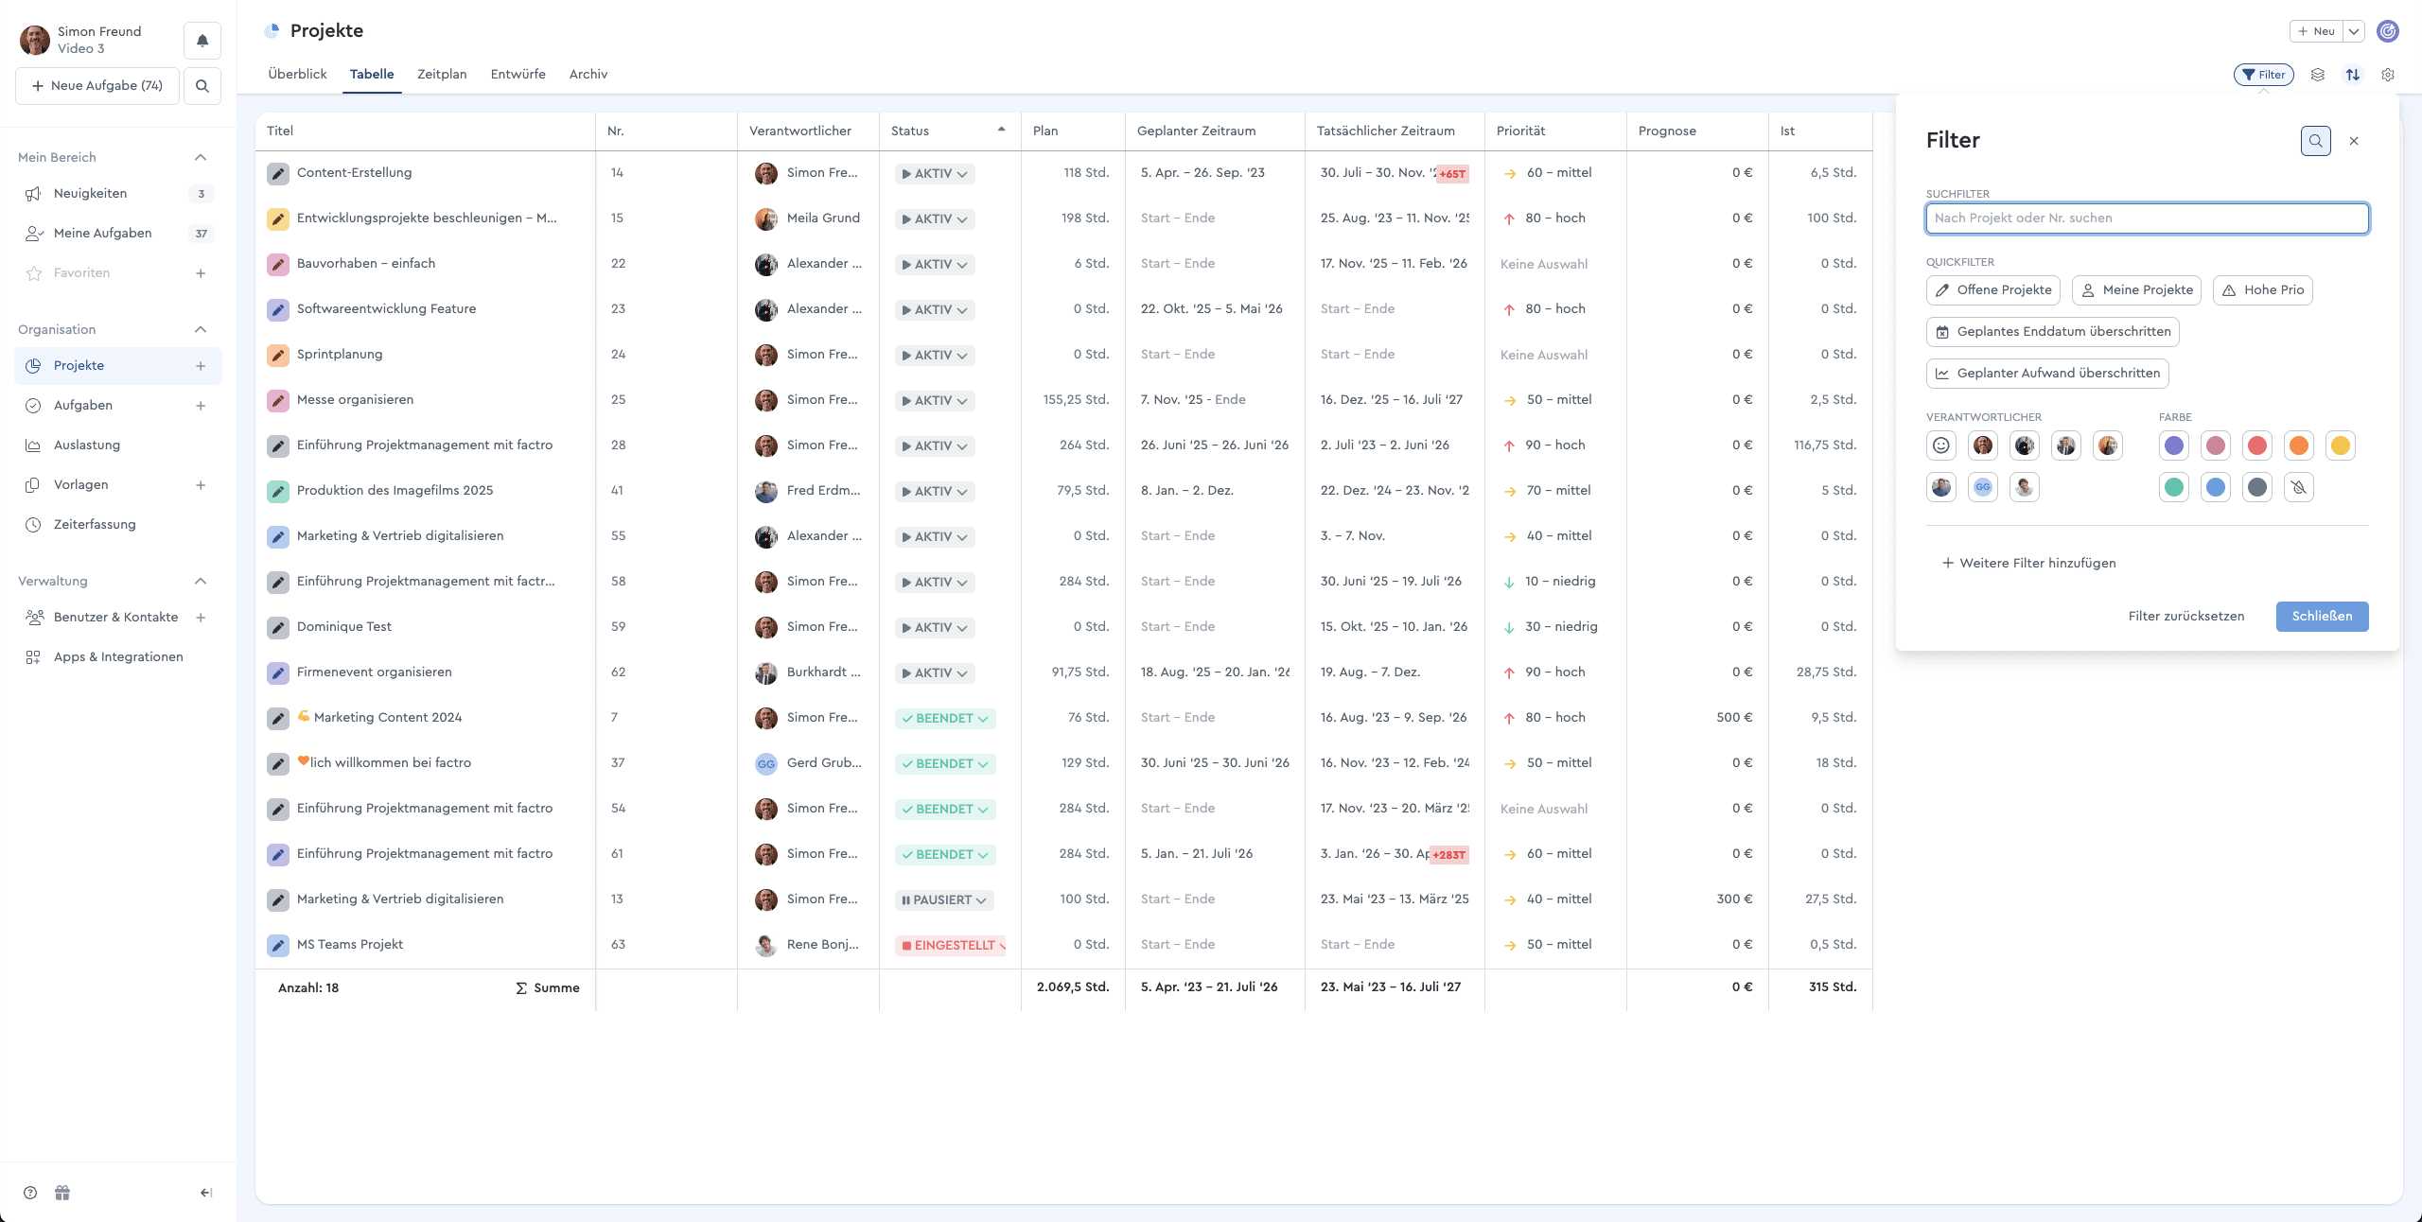
Task: Click the notification bell icon
Action: (x=202, y=41)
